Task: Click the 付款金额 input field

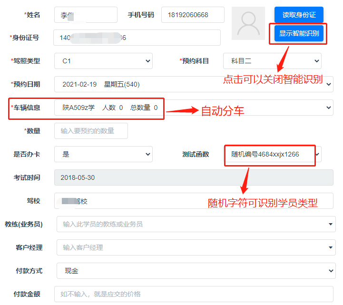Action: (x=194, y=294)
